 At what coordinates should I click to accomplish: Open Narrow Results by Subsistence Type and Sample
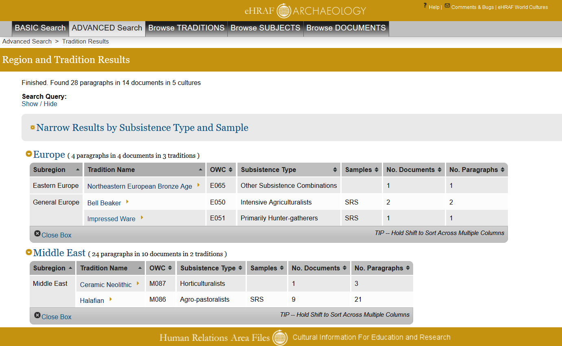(142, 128)
